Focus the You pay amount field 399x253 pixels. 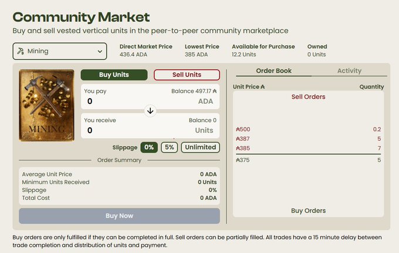150,97
